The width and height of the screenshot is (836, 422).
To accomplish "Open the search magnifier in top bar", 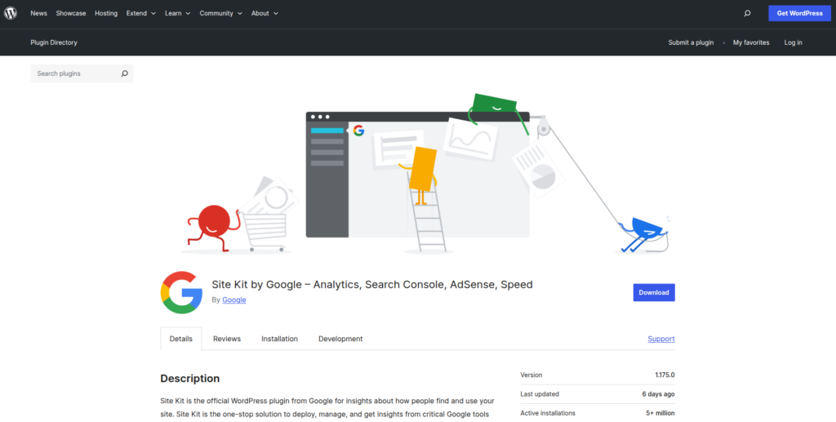I will click(x=747, y=13).
